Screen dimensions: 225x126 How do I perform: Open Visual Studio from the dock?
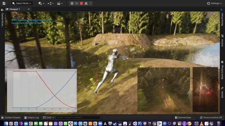[135, 124]
